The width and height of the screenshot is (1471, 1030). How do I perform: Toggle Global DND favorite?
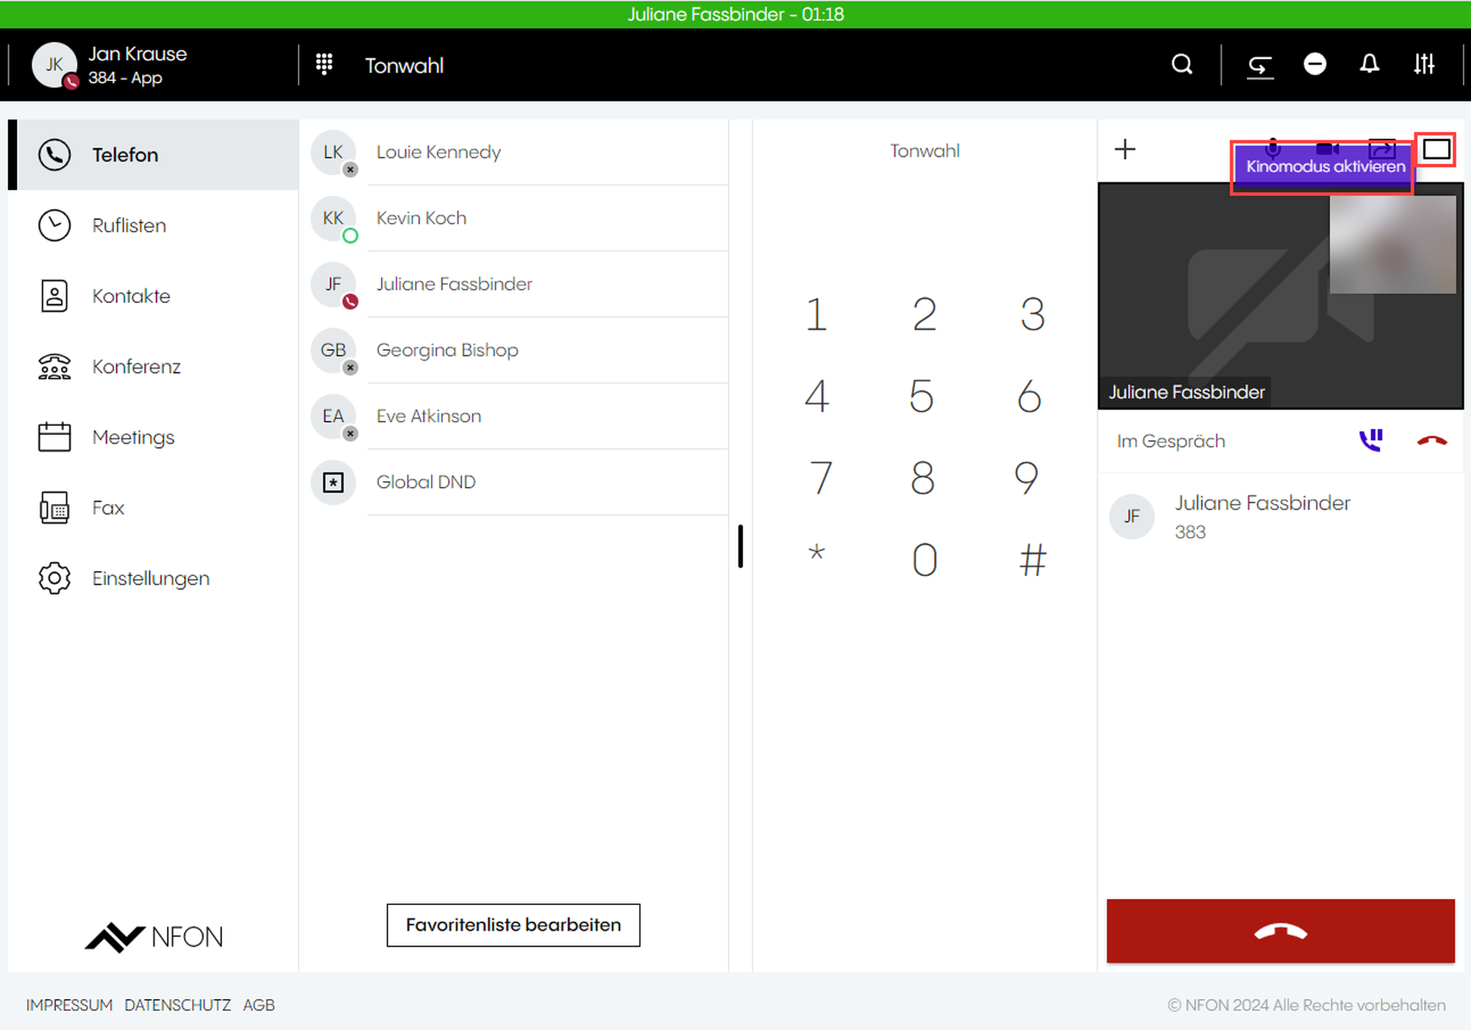point(425,482)
